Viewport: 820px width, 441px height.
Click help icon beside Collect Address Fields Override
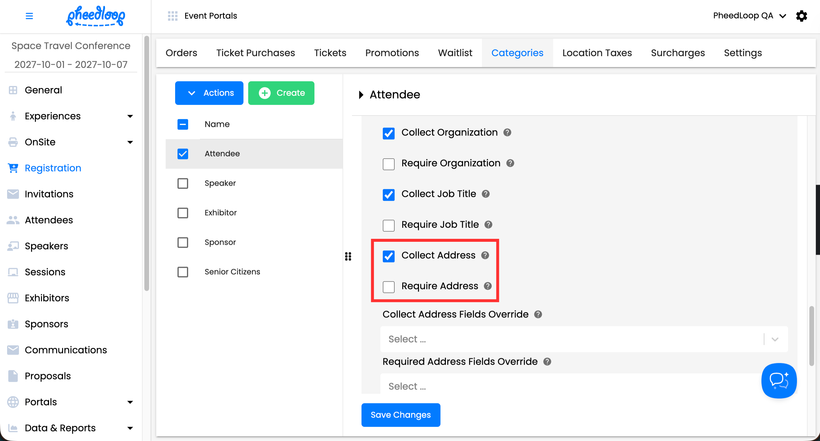tap(538, 314)
